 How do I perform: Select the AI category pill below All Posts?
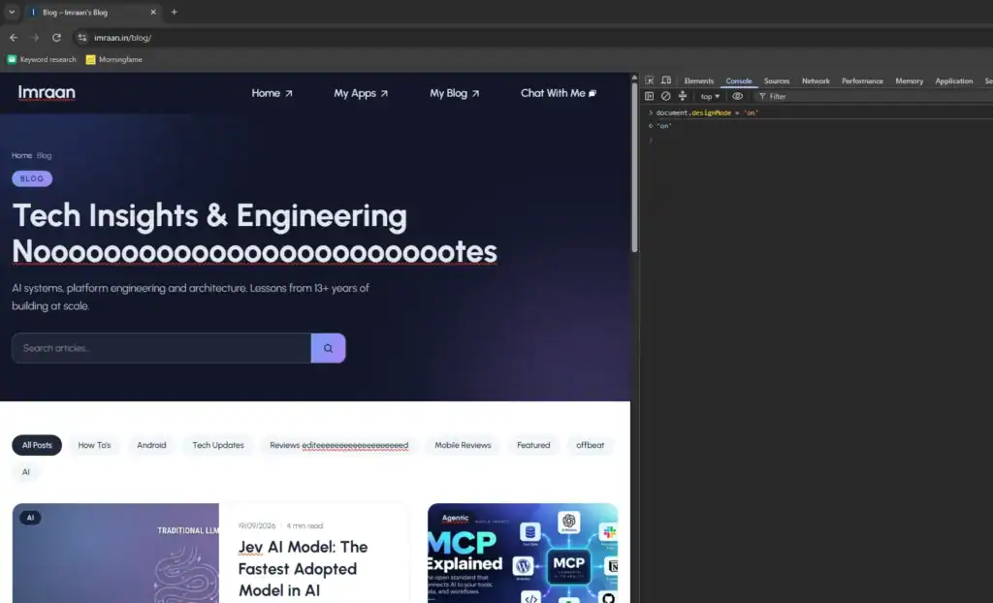[x=25, y=472]
